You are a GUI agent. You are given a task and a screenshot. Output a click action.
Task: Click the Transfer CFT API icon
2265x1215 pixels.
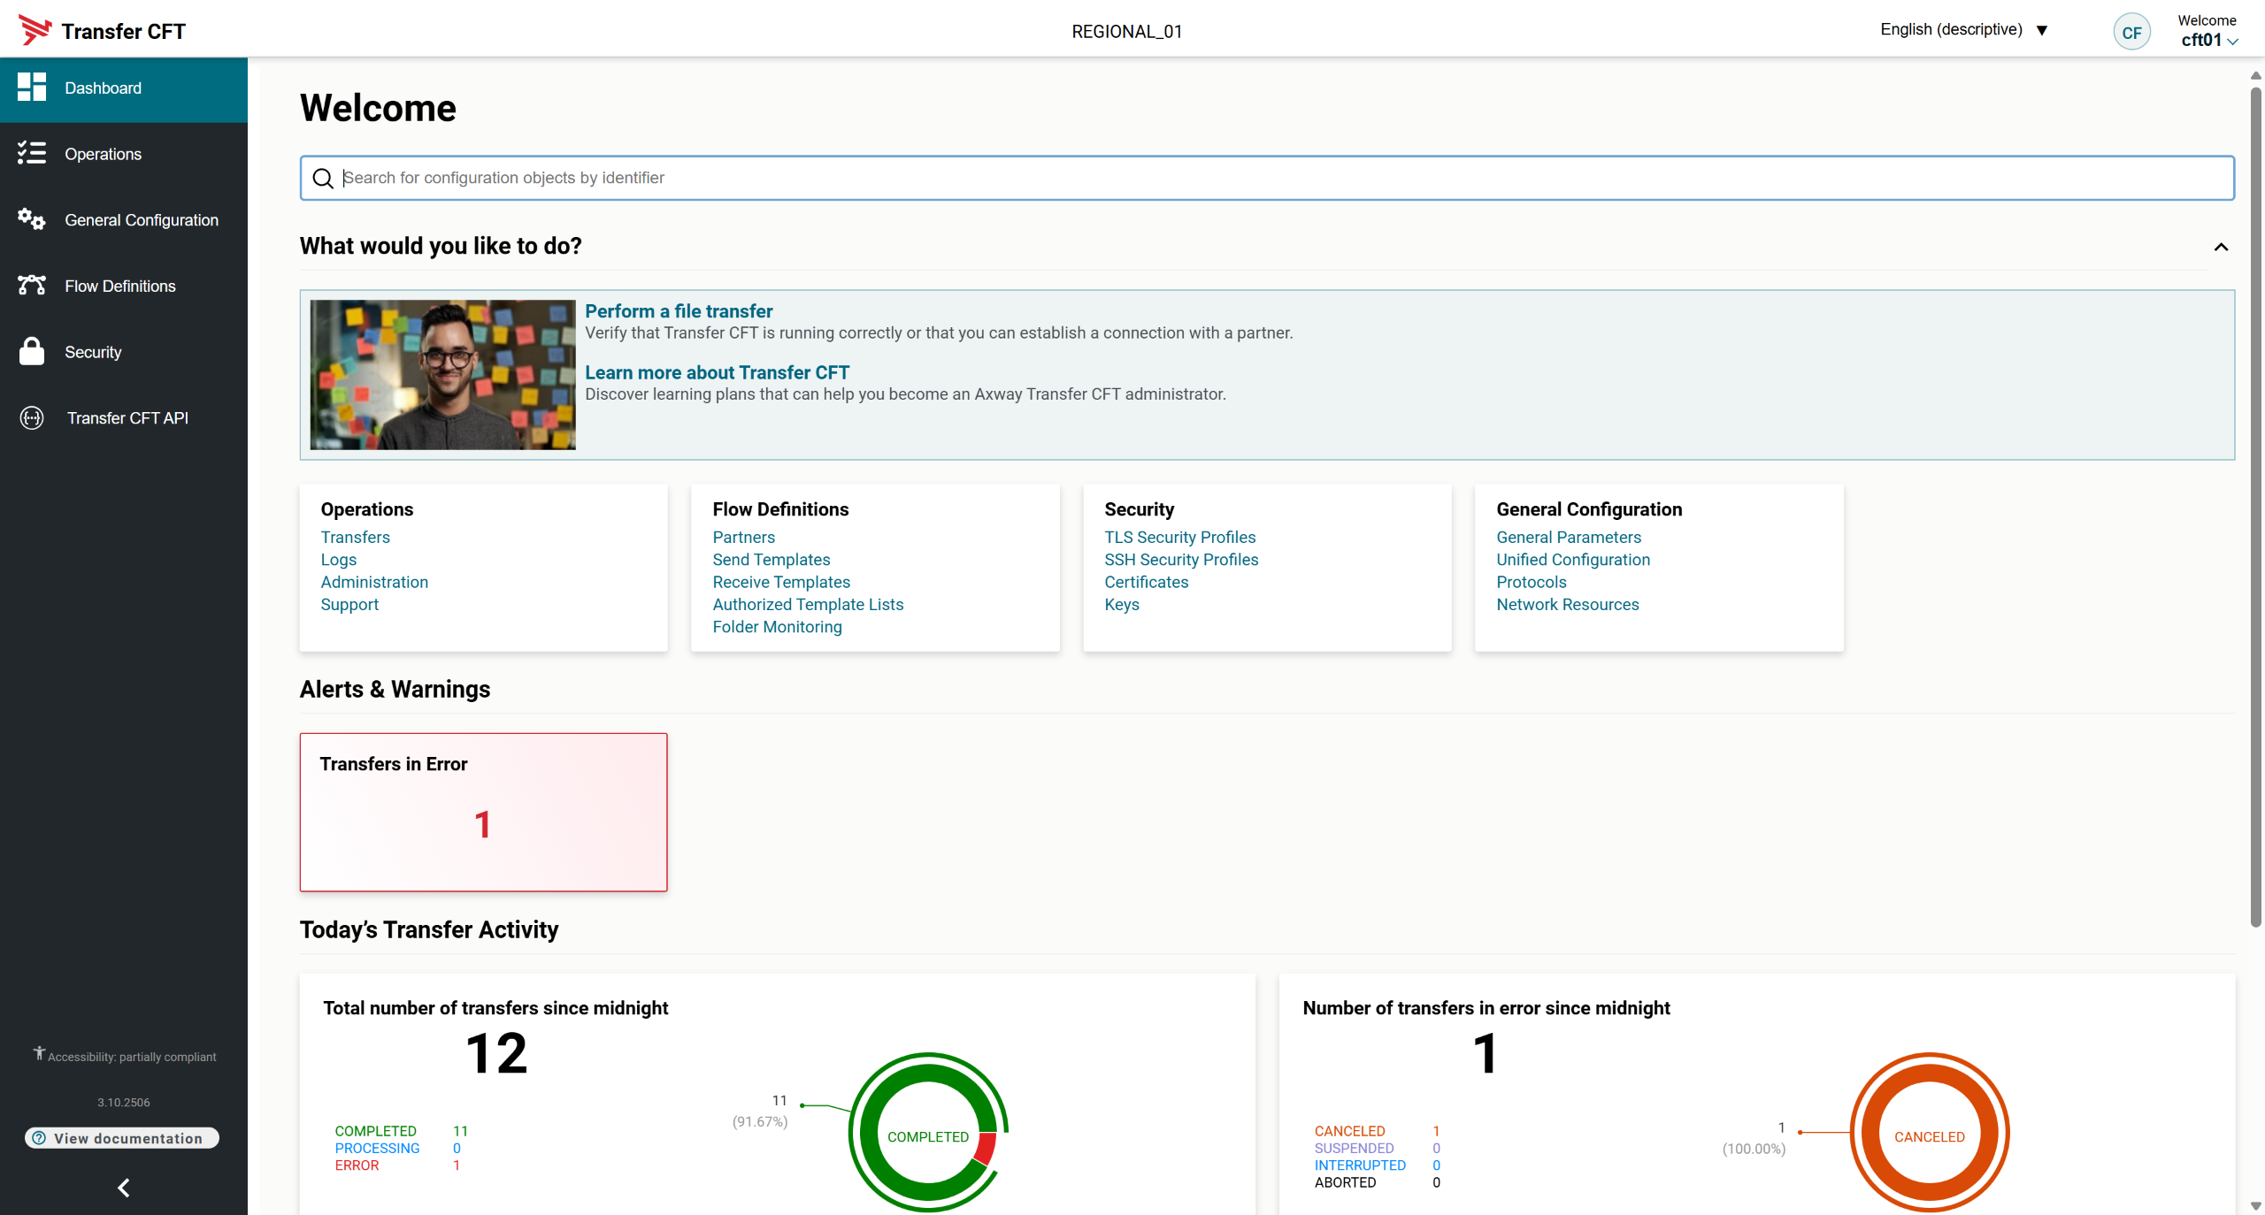(x=32, y=417)
